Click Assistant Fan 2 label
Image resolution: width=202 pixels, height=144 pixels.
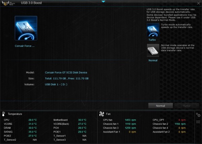(x=161, y=132)
